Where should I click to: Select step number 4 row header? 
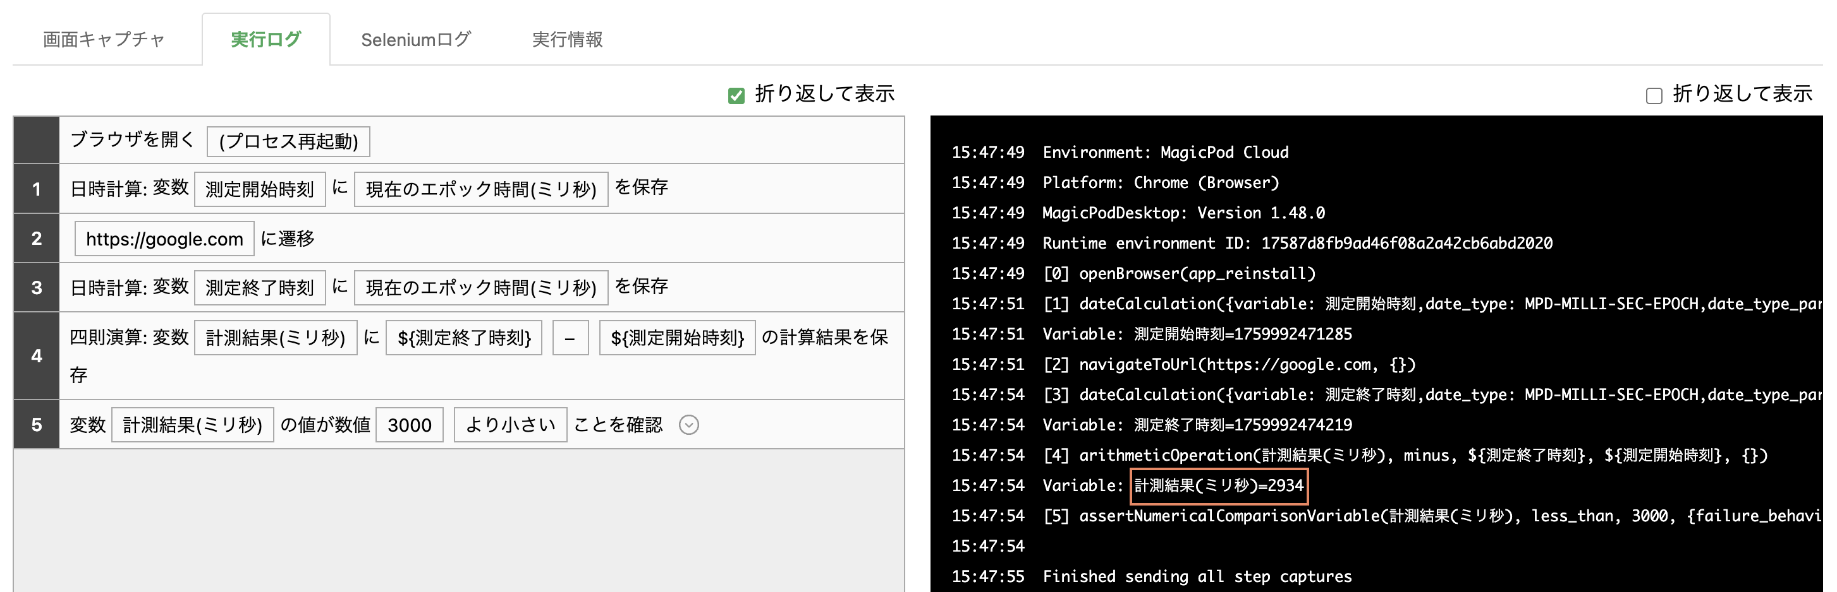click(37, 355)
